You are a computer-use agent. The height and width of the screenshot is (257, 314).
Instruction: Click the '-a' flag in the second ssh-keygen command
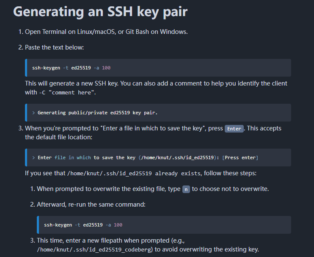(x=108, y=225)
